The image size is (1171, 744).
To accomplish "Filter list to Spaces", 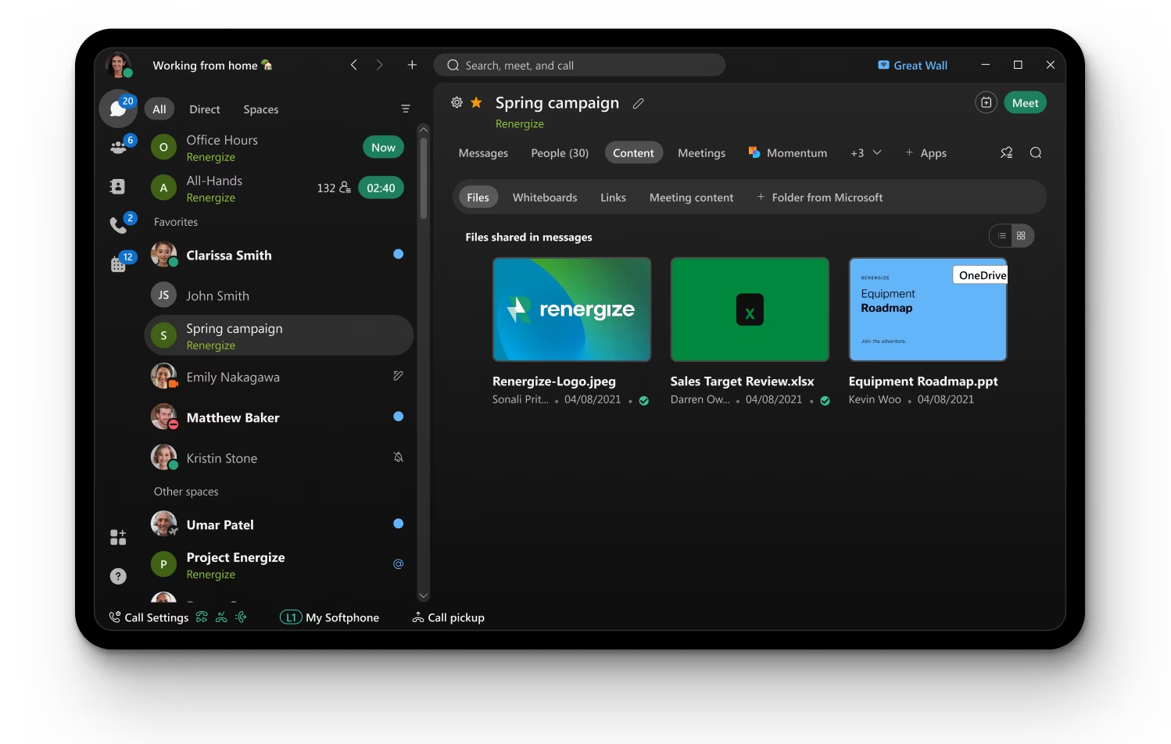I will point(261,109).
